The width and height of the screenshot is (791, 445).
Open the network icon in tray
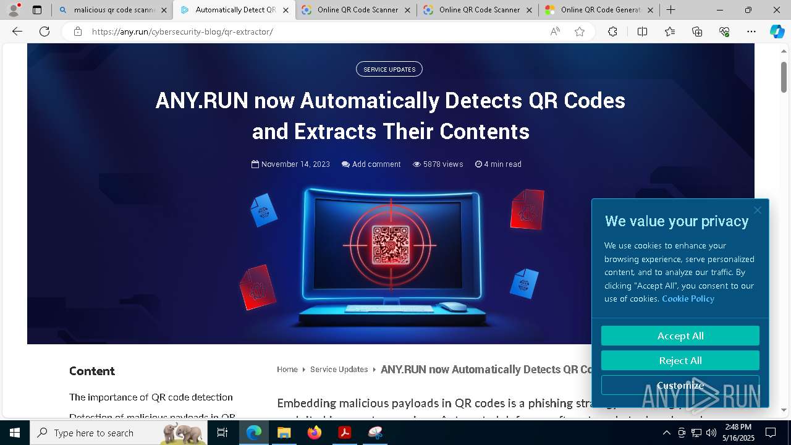696,433
